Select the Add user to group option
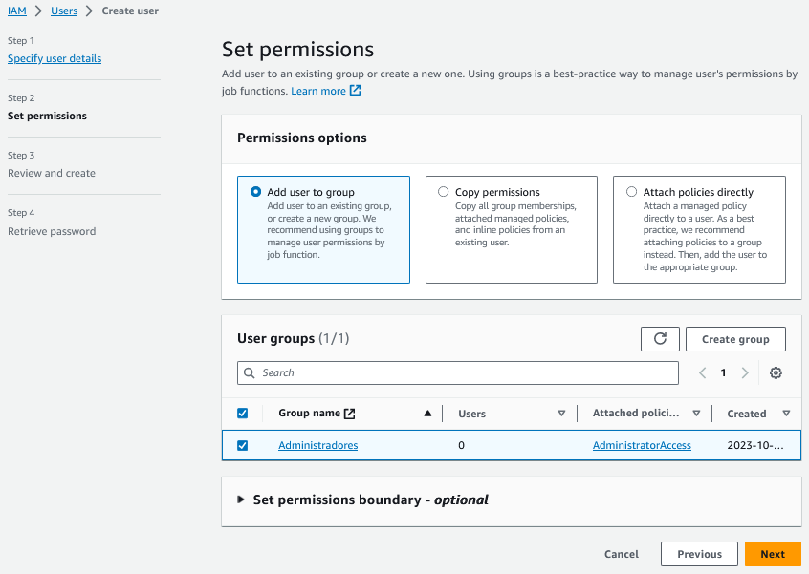809x574 pixels. tap(255, 192)
